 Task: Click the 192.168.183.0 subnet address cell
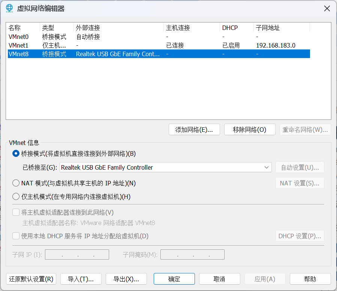tap(276, 45)
